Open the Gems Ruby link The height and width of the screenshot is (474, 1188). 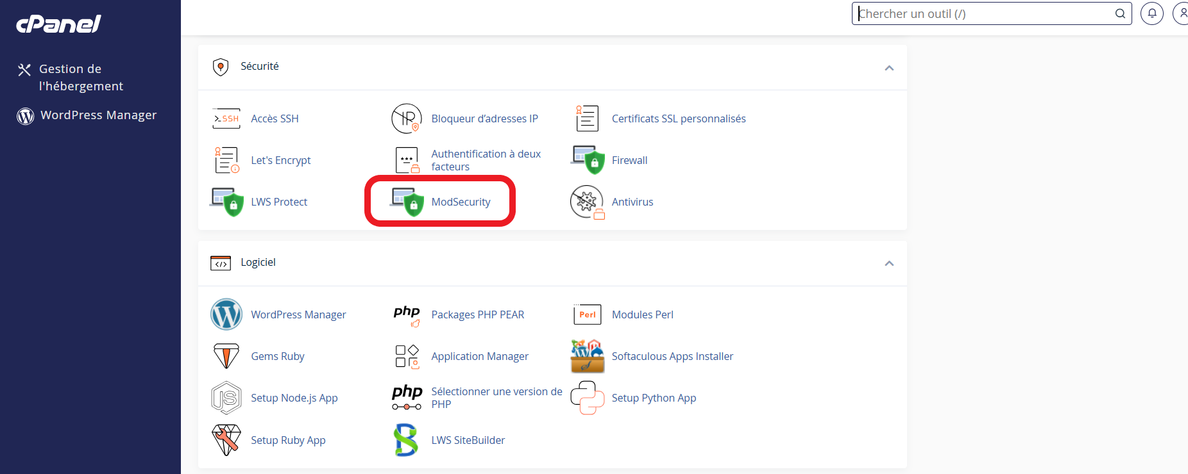(278, 356)
